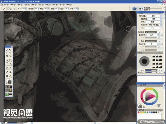Open the 颗粒 grain dropdown on property bar
The image size is (166, 124).
[48, 9]
